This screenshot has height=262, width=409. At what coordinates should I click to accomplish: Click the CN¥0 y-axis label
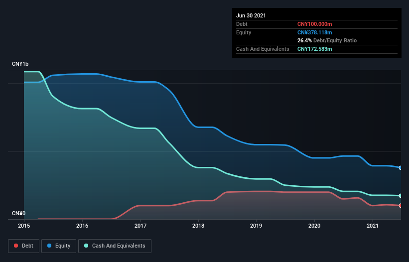tap(19, 214)
